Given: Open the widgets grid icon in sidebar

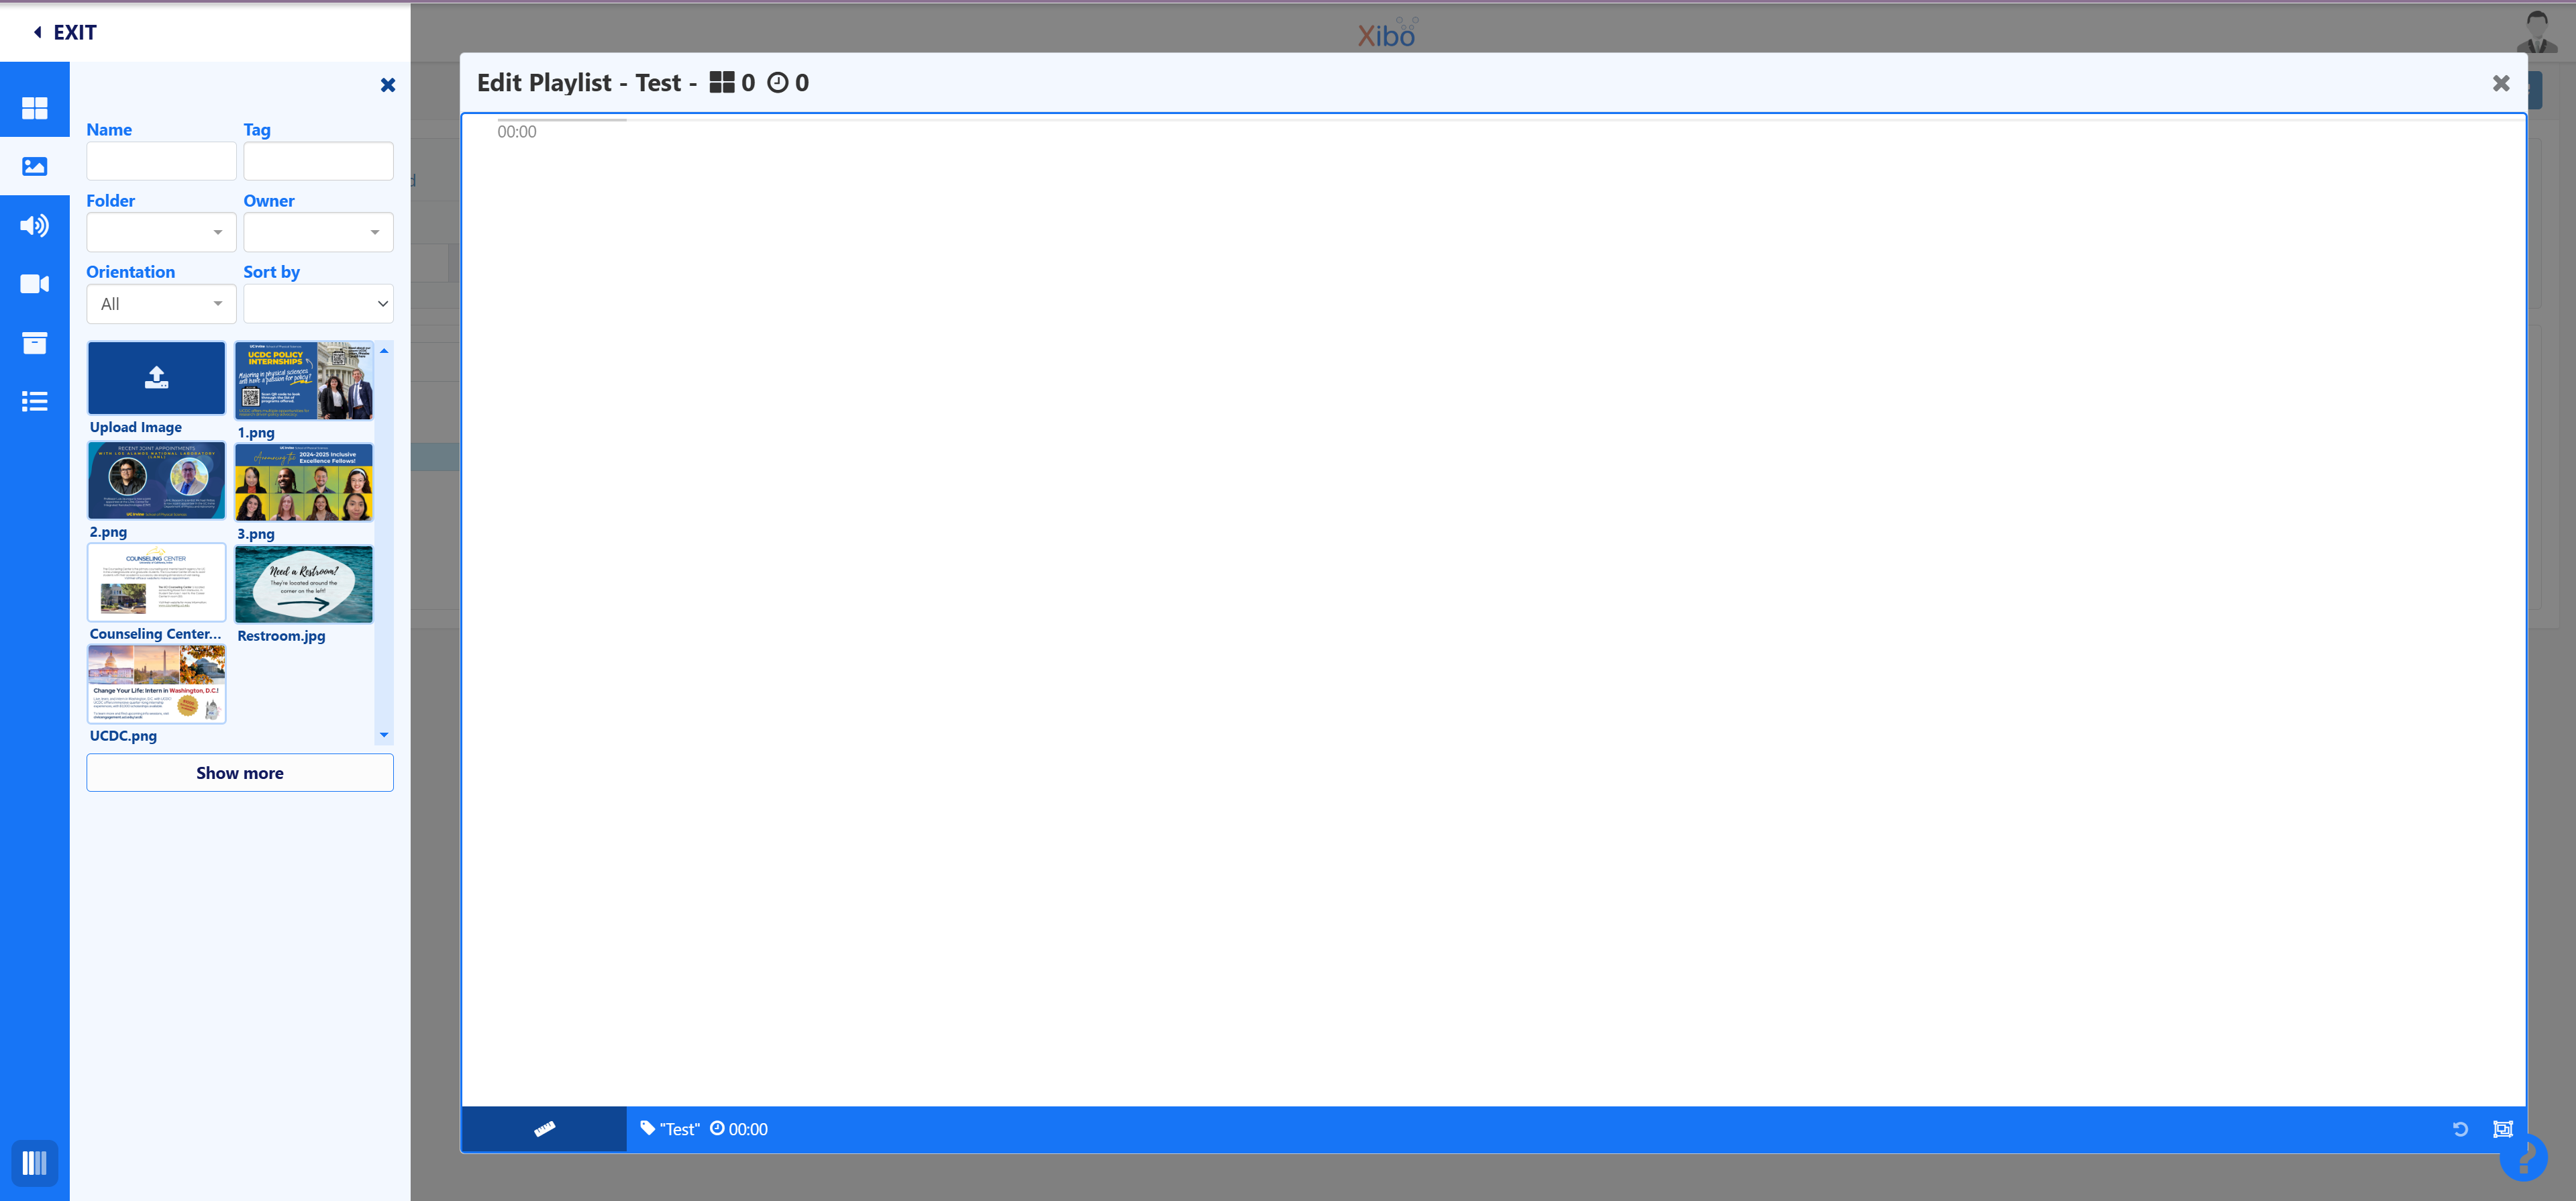Looking at the screenshot, I should [x=34, y=107].
